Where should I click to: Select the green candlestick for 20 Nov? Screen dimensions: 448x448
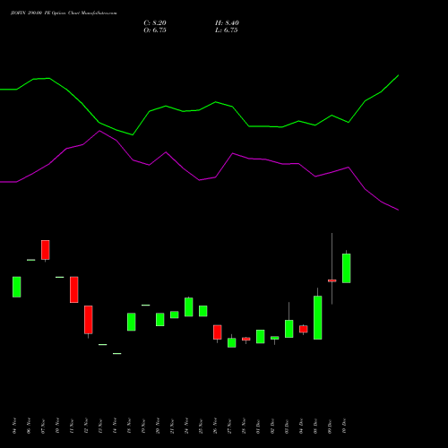[x=160, y=319]
